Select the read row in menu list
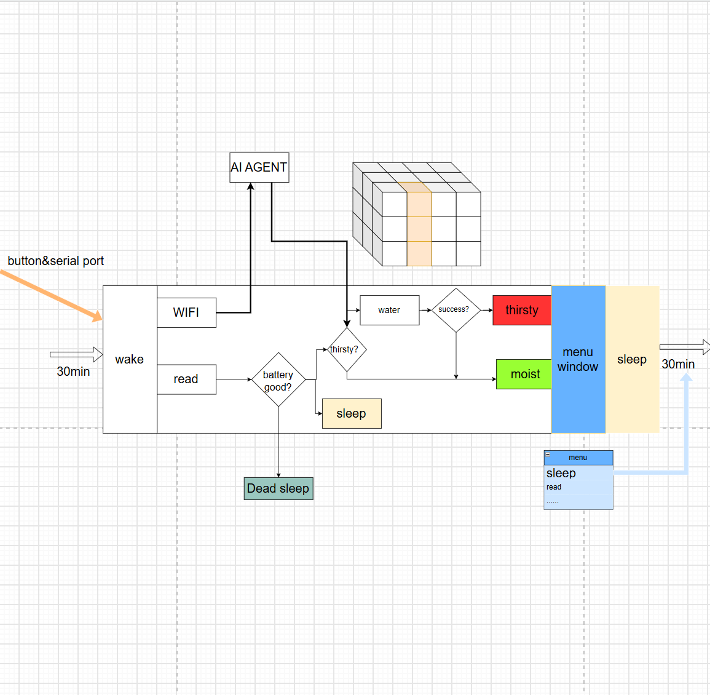The width and height of the screenshot is (710, 695). pyautogui.click(x=578, y=487)
